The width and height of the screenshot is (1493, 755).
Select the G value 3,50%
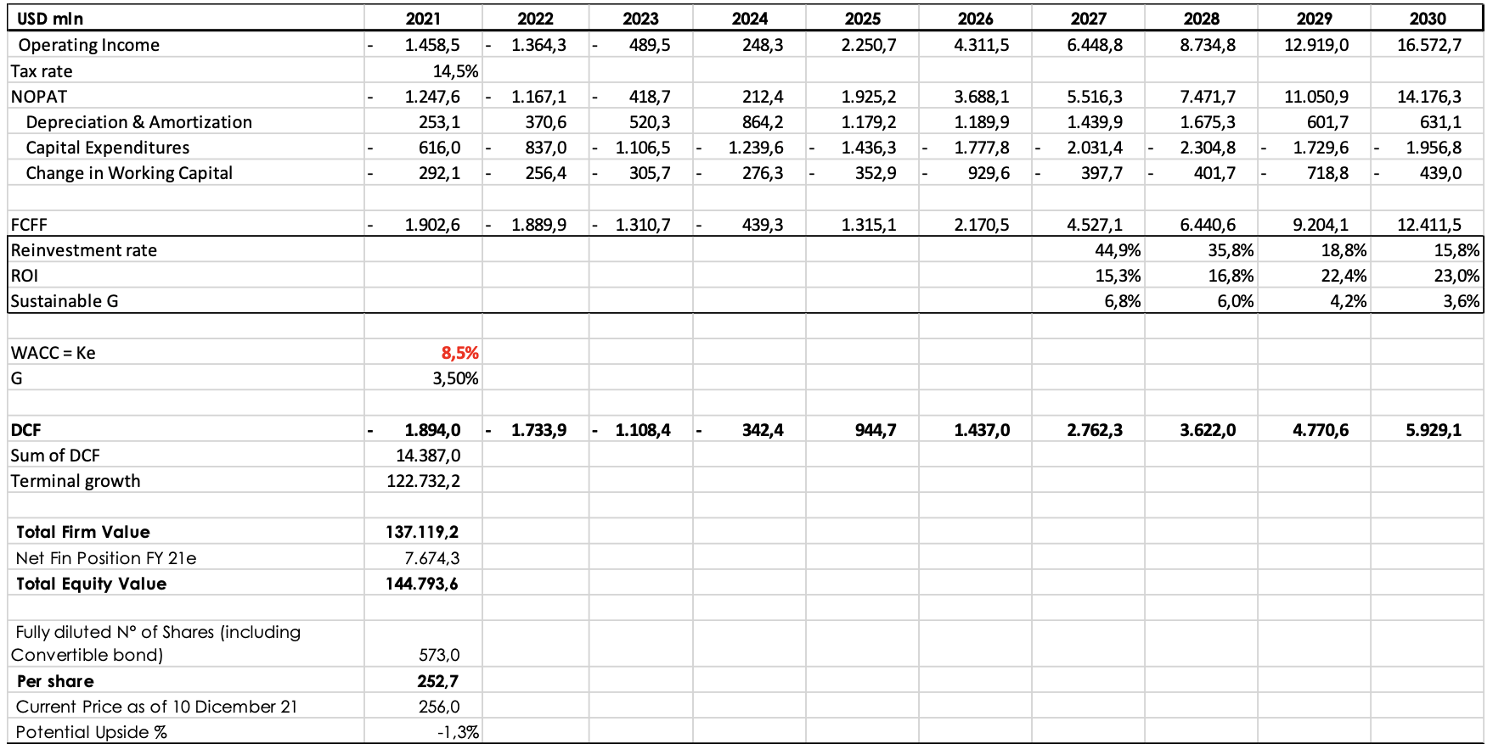pyautogui.click(x=455, y=378)
